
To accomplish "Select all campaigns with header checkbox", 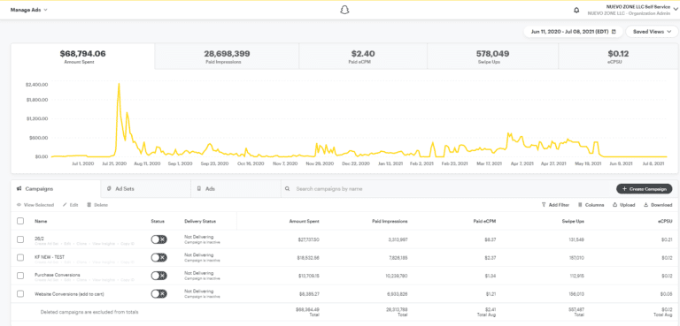I will pos(20,221).
